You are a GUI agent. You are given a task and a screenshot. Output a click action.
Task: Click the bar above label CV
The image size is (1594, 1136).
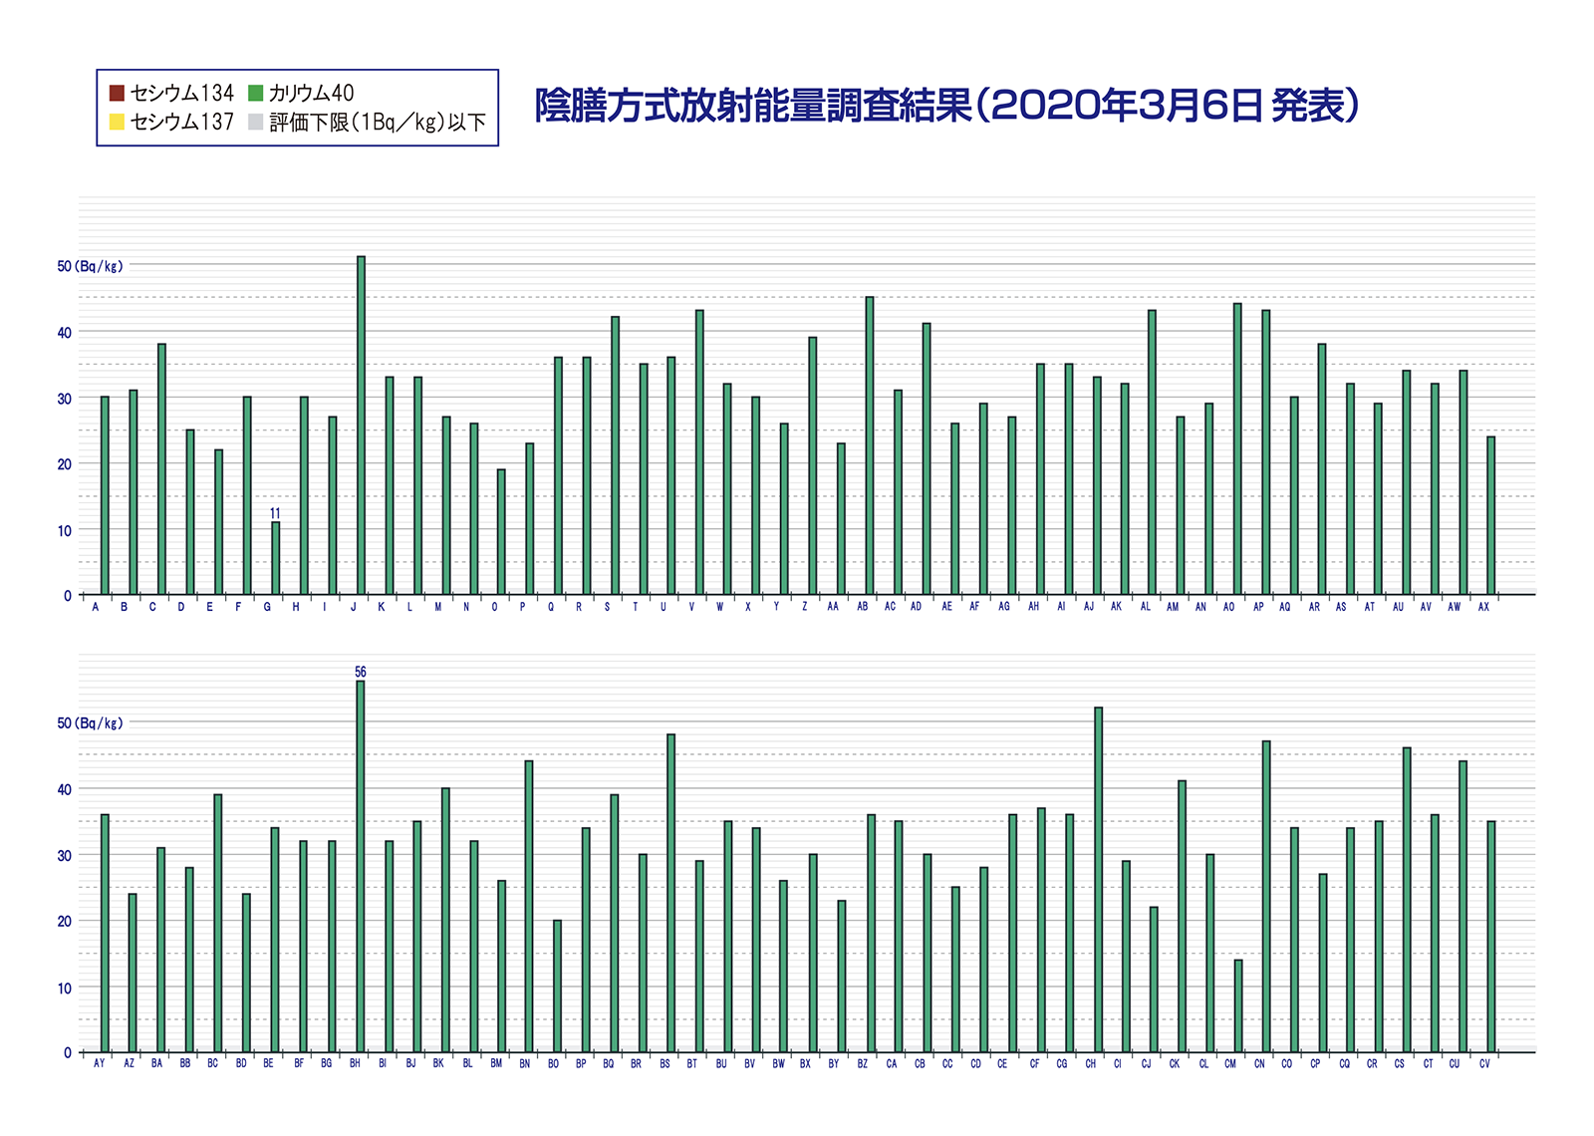(x=1491, y=937)
